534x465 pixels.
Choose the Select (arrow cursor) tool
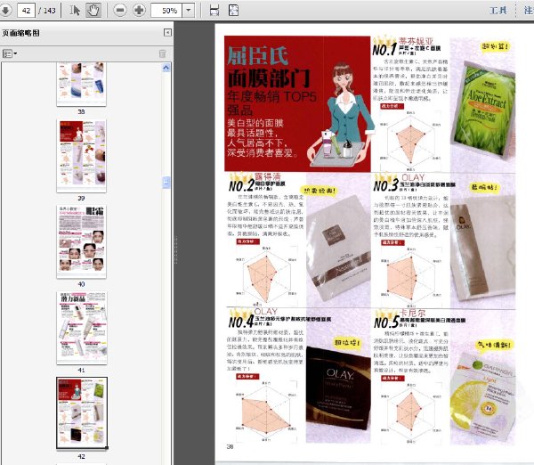pyautogui.click(x=75, y=10)
